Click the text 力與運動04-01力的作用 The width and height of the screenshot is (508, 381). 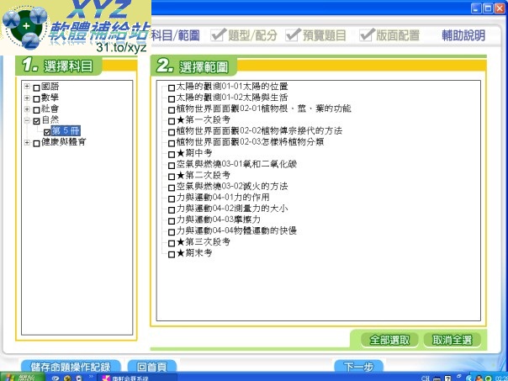(223, 198)
